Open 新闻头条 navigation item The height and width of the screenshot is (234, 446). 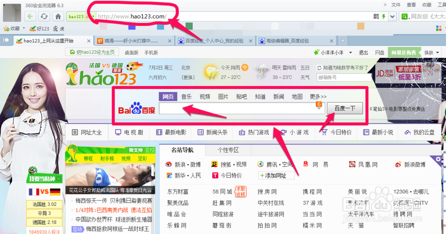212,132
